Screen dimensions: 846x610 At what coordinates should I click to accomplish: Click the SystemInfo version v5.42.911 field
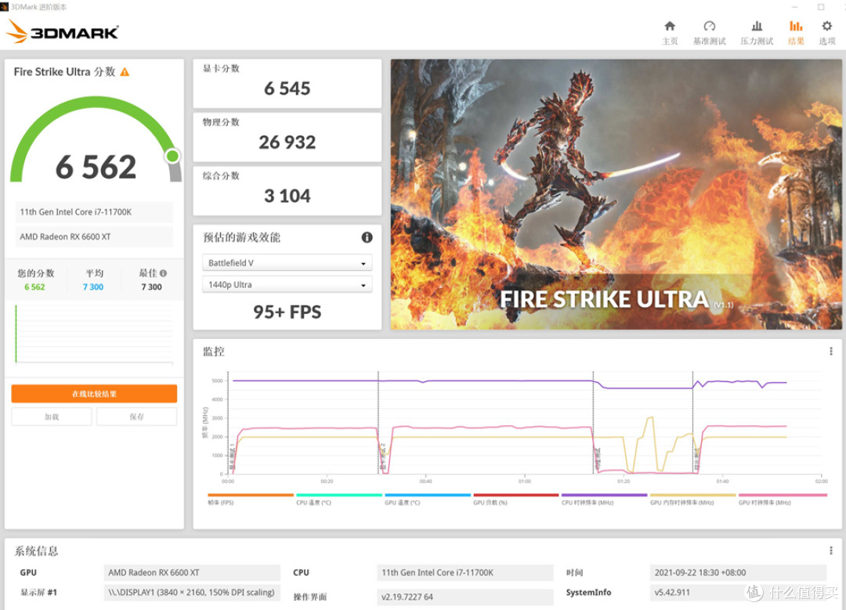tap(738, 592)
